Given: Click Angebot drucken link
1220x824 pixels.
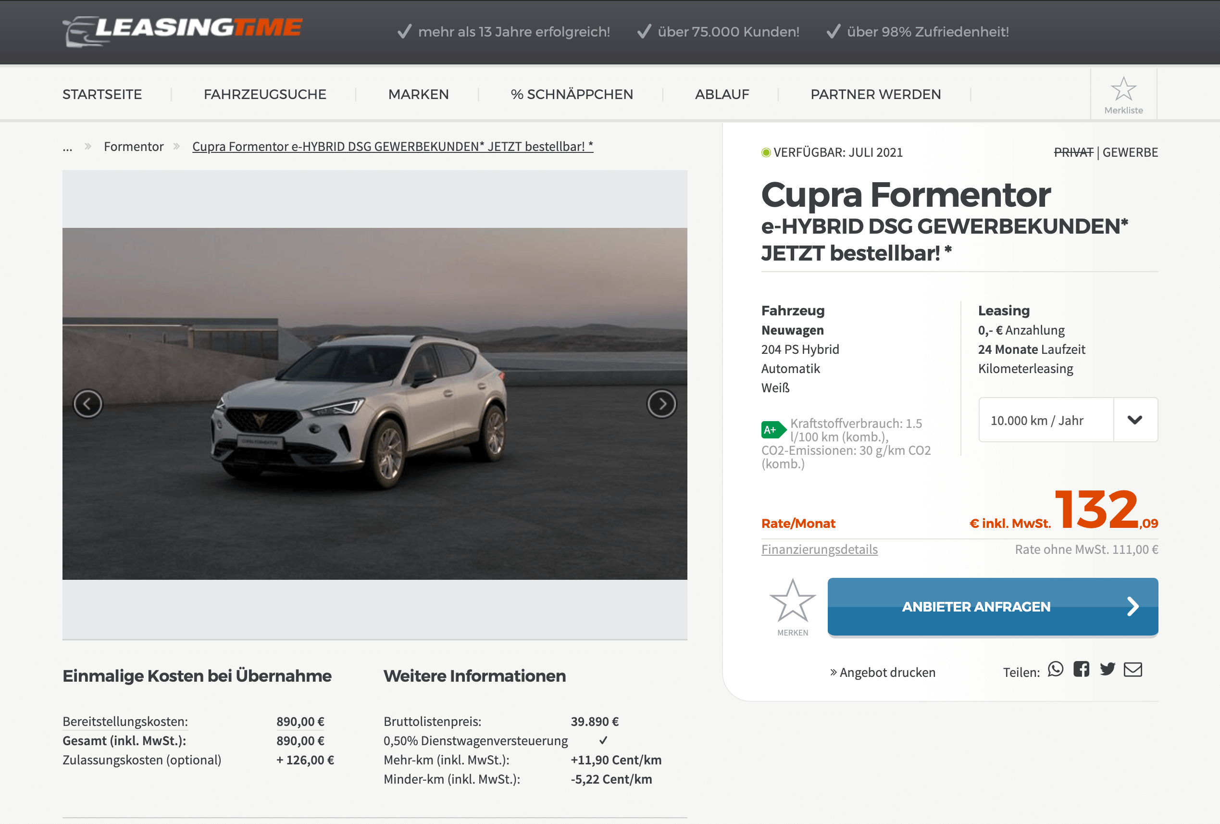Looking at the screenshot, I should tap(883, 672).
